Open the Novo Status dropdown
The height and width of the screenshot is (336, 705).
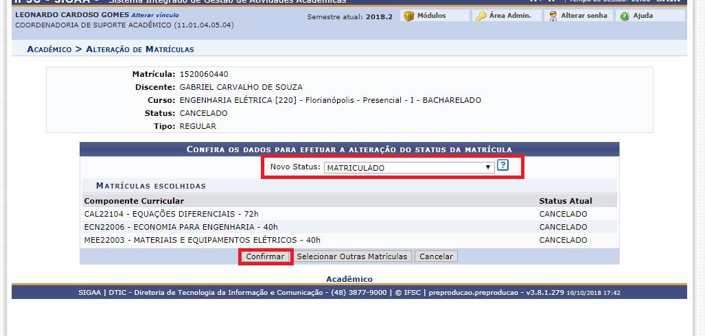point(408,167)
